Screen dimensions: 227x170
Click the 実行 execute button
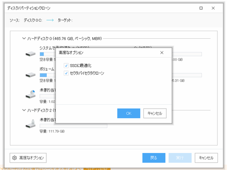(180, 158)
